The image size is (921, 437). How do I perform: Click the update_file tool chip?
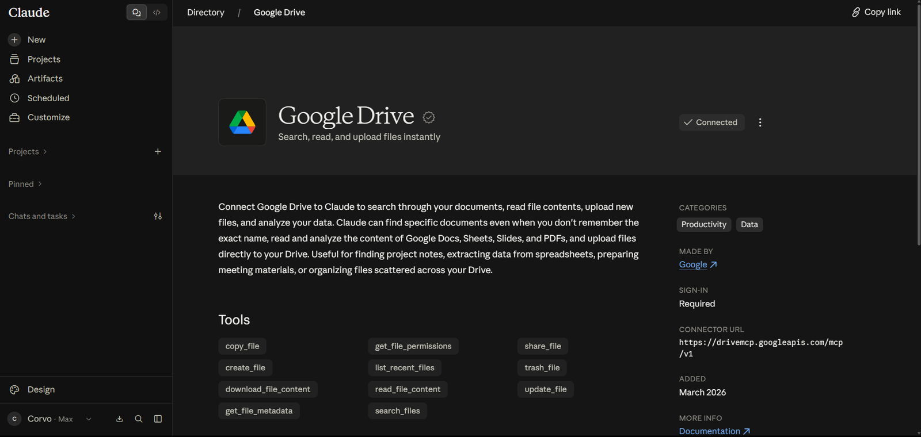point(546,389)
